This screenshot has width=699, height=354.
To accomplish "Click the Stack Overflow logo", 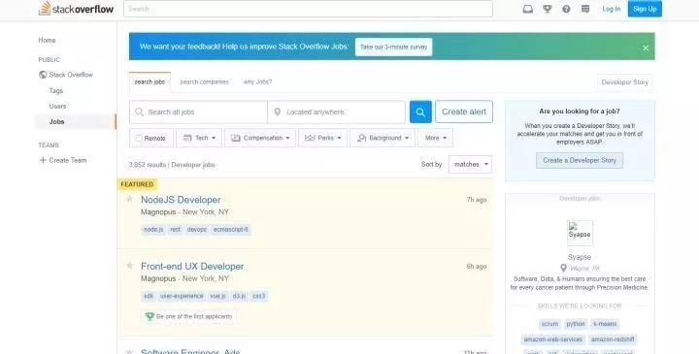I will coord(76,9).
